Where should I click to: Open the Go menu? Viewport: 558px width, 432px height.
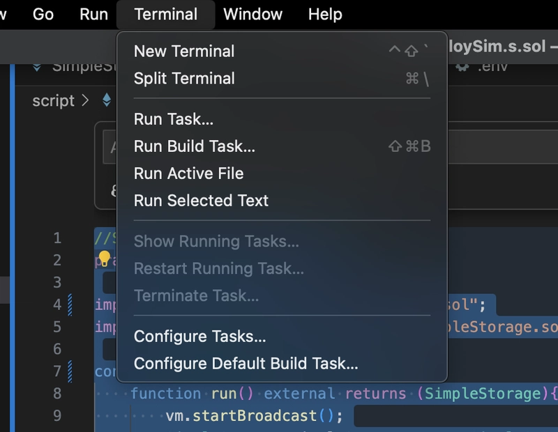43,15
